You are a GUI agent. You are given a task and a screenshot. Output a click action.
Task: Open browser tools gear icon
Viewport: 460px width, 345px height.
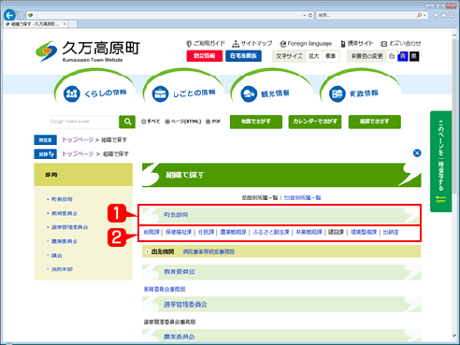coord(452,15)
